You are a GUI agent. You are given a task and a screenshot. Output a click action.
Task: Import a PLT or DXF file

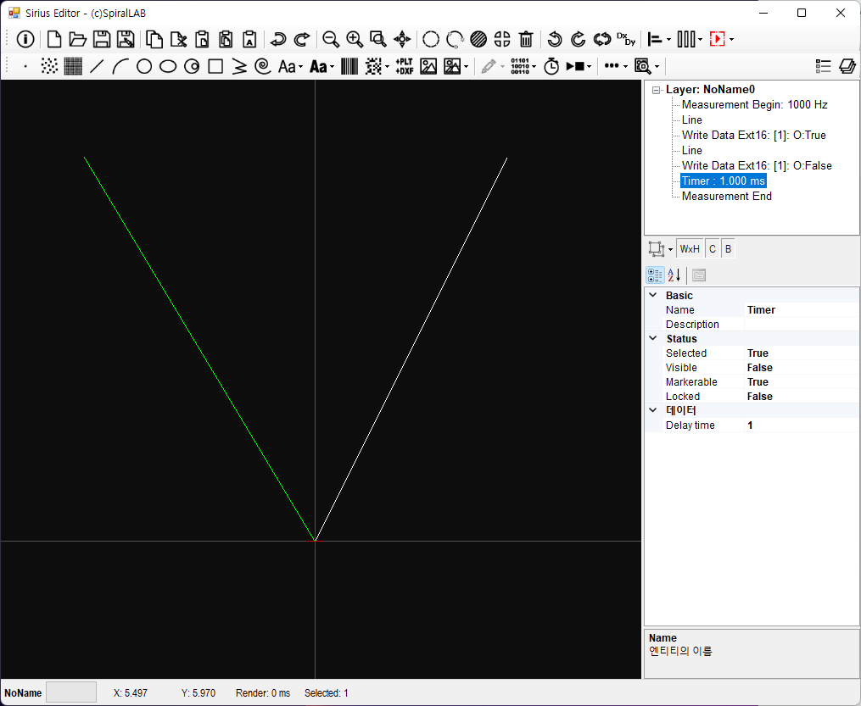405,66
